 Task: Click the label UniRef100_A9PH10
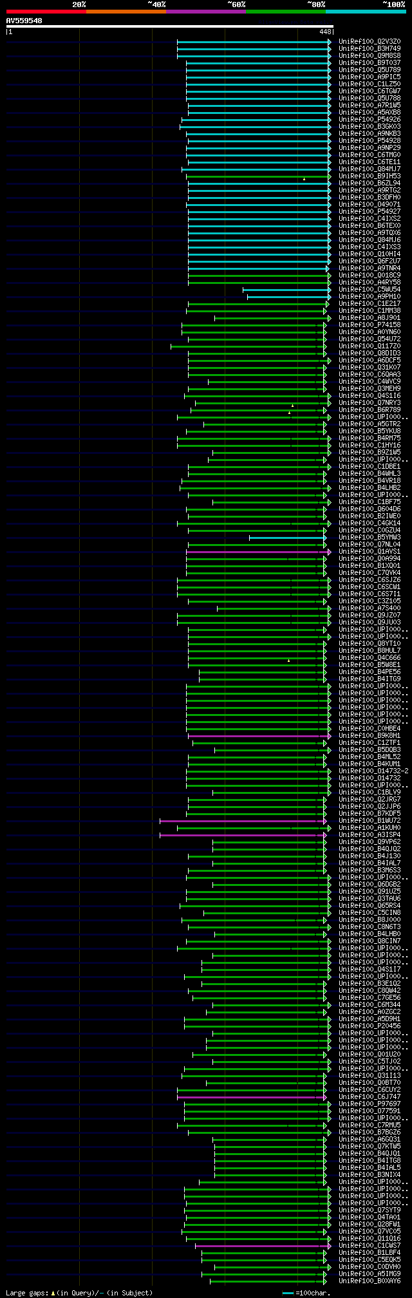pyautogui.click(x=370, y=297)
